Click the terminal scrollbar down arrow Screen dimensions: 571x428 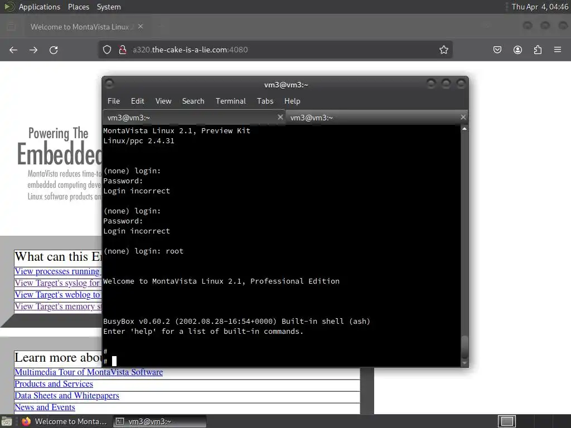464,363
